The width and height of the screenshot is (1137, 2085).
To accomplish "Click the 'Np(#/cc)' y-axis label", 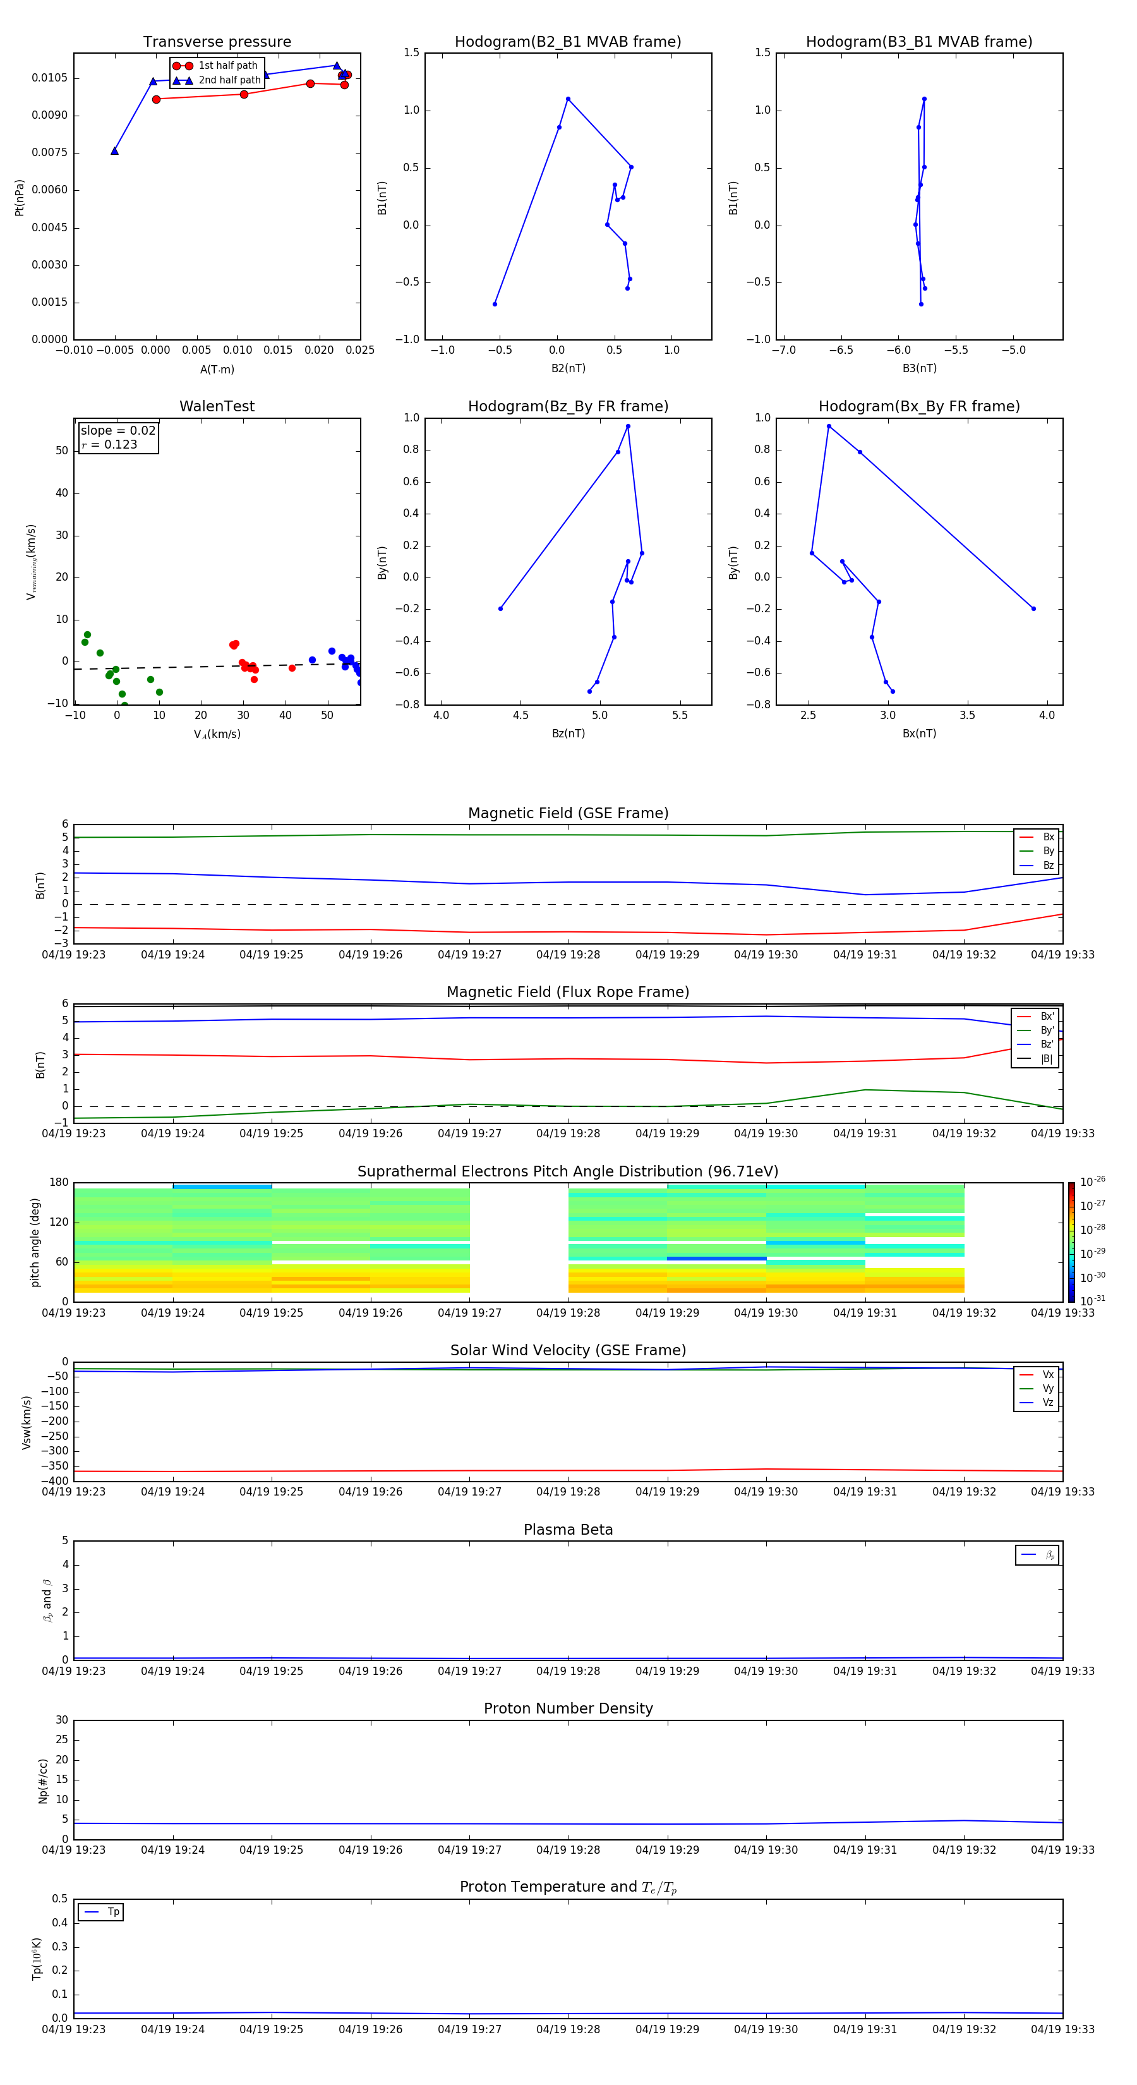I will pos(43,1780).
